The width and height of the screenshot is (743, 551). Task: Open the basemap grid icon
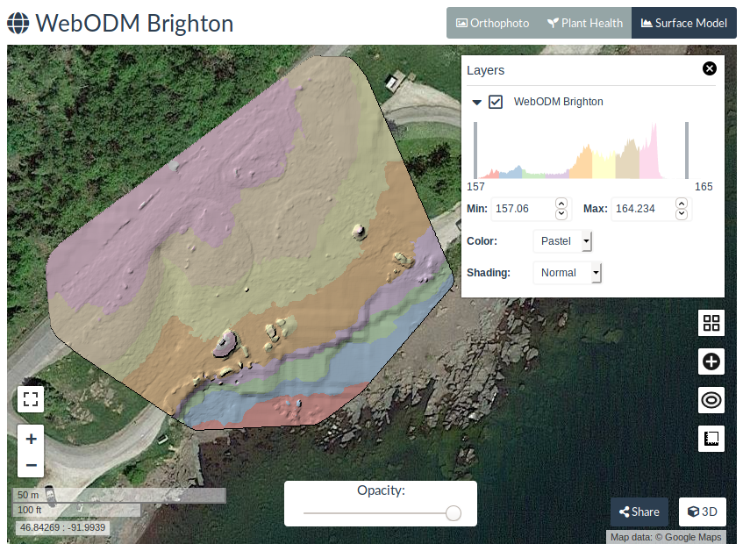click(x=711, y=323)
